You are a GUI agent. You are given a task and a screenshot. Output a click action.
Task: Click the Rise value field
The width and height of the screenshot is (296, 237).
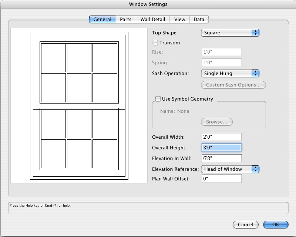(x=221, y=52)
